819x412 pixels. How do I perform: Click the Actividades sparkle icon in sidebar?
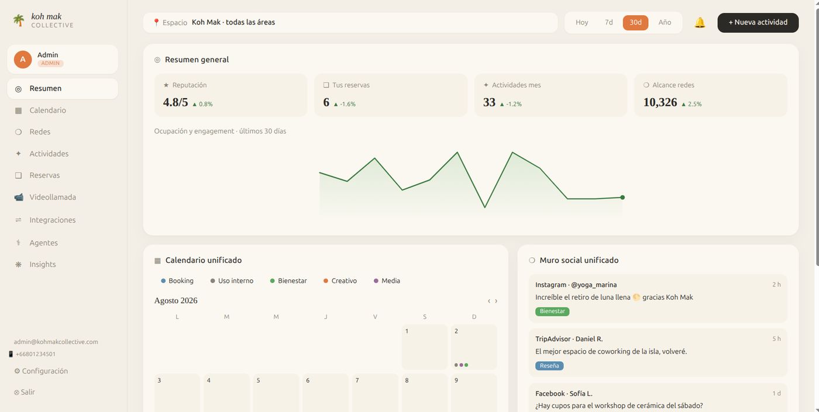pyautogui.click(x=18, y=154)
